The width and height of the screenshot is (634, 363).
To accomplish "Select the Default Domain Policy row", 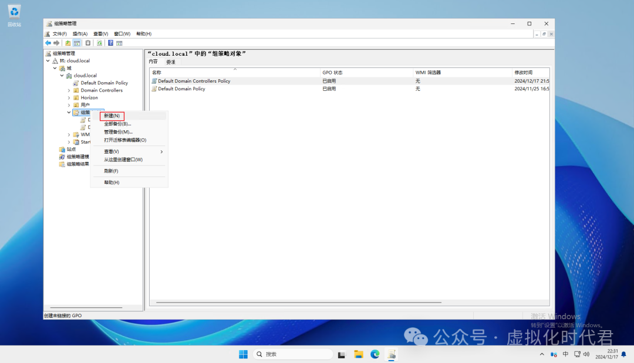I will pyautogui.click(x=182, y=89).
